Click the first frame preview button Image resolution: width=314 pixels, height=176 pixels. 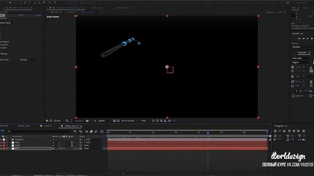(x=299, y=38)
